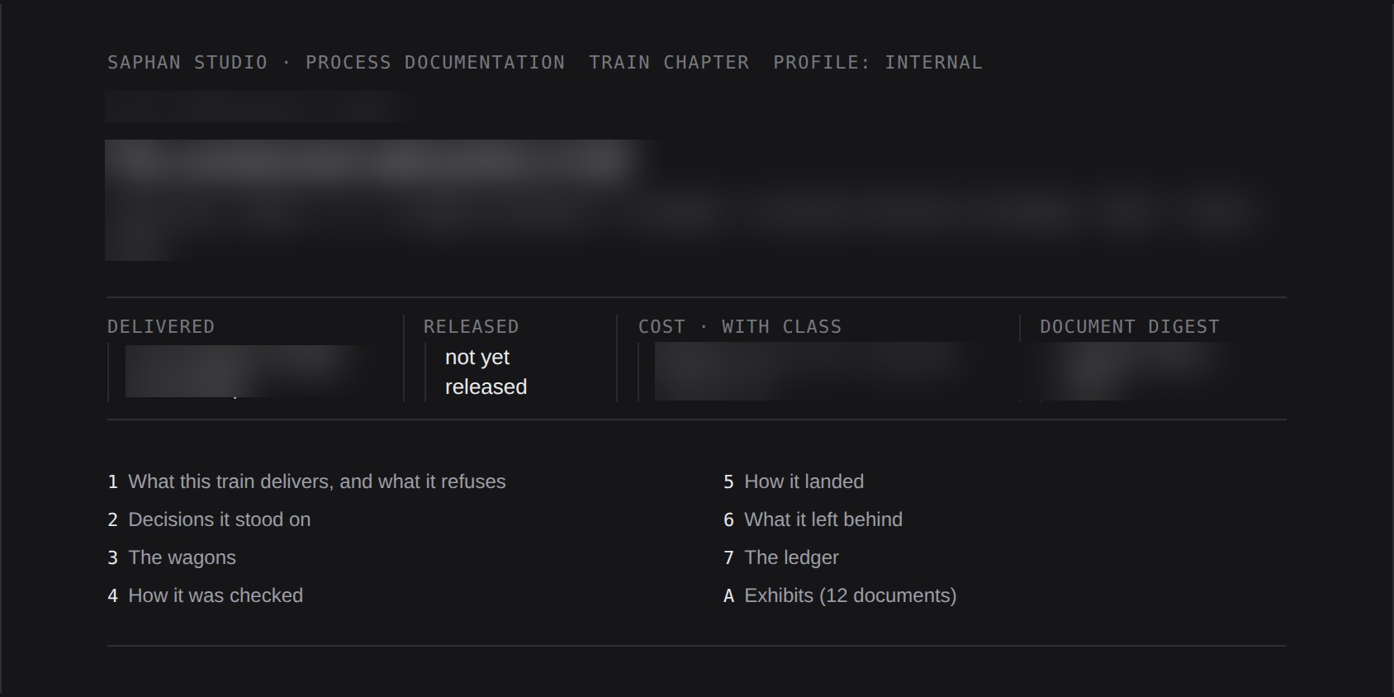The height and width of the screenshot is (697, 1394).
Task: Click the 'SAPHAN STUDIO · PROCESS DOCUMENTATION' header text
Action: (336, 63)
